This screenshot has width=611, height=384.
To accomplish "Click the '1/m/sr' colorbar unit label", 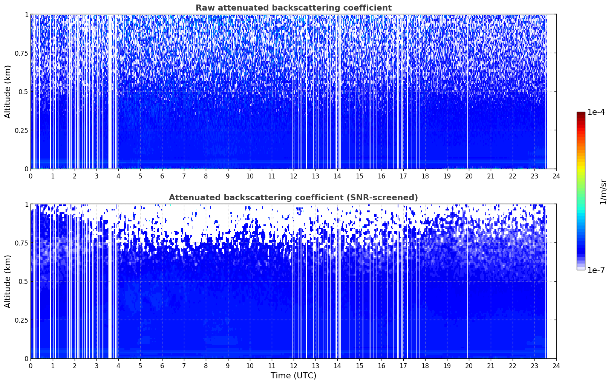I will click(x=603, y=191).
